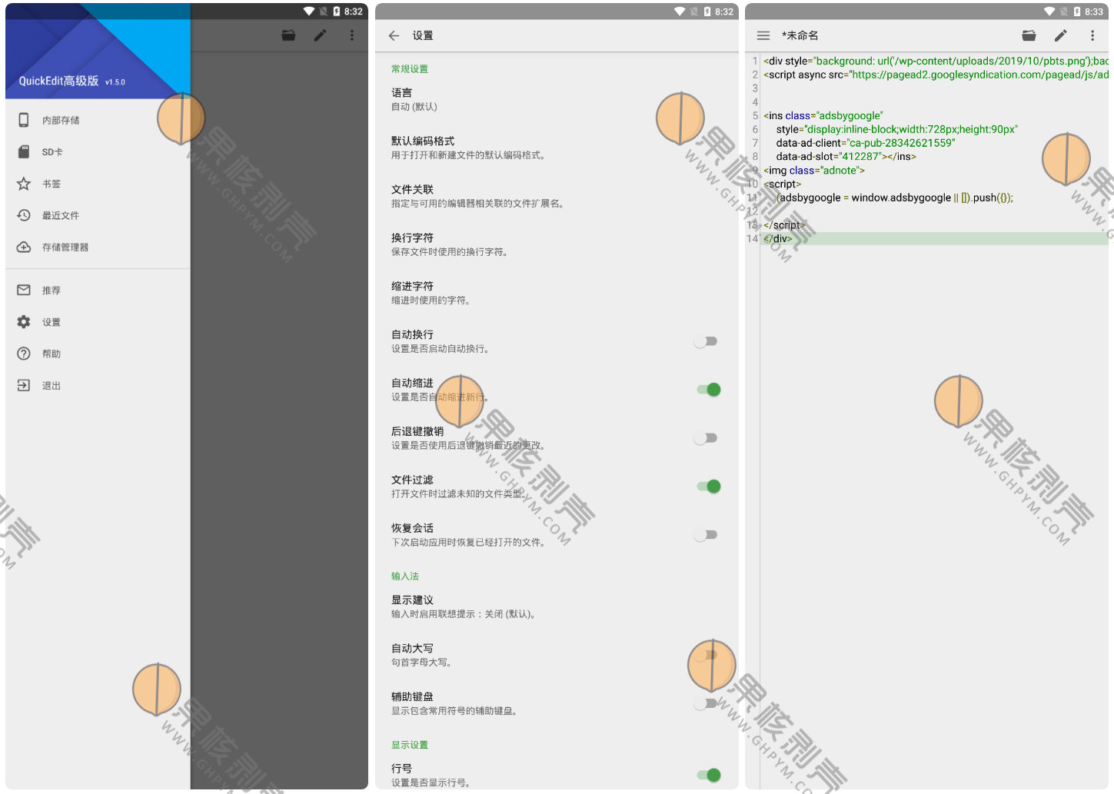Tap the QuickEdit高级版 drawer header
The image size is (1114, 794).
[x=98, y=51]
